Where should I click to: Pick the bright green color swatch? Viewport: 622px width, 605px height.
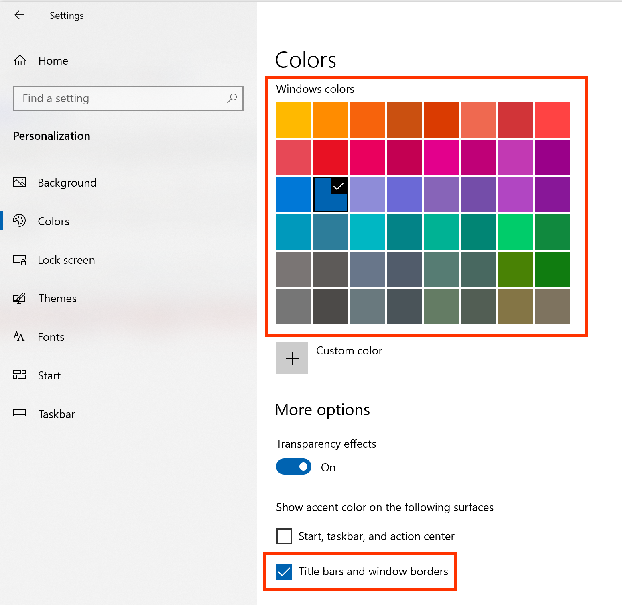pos(515,232)
